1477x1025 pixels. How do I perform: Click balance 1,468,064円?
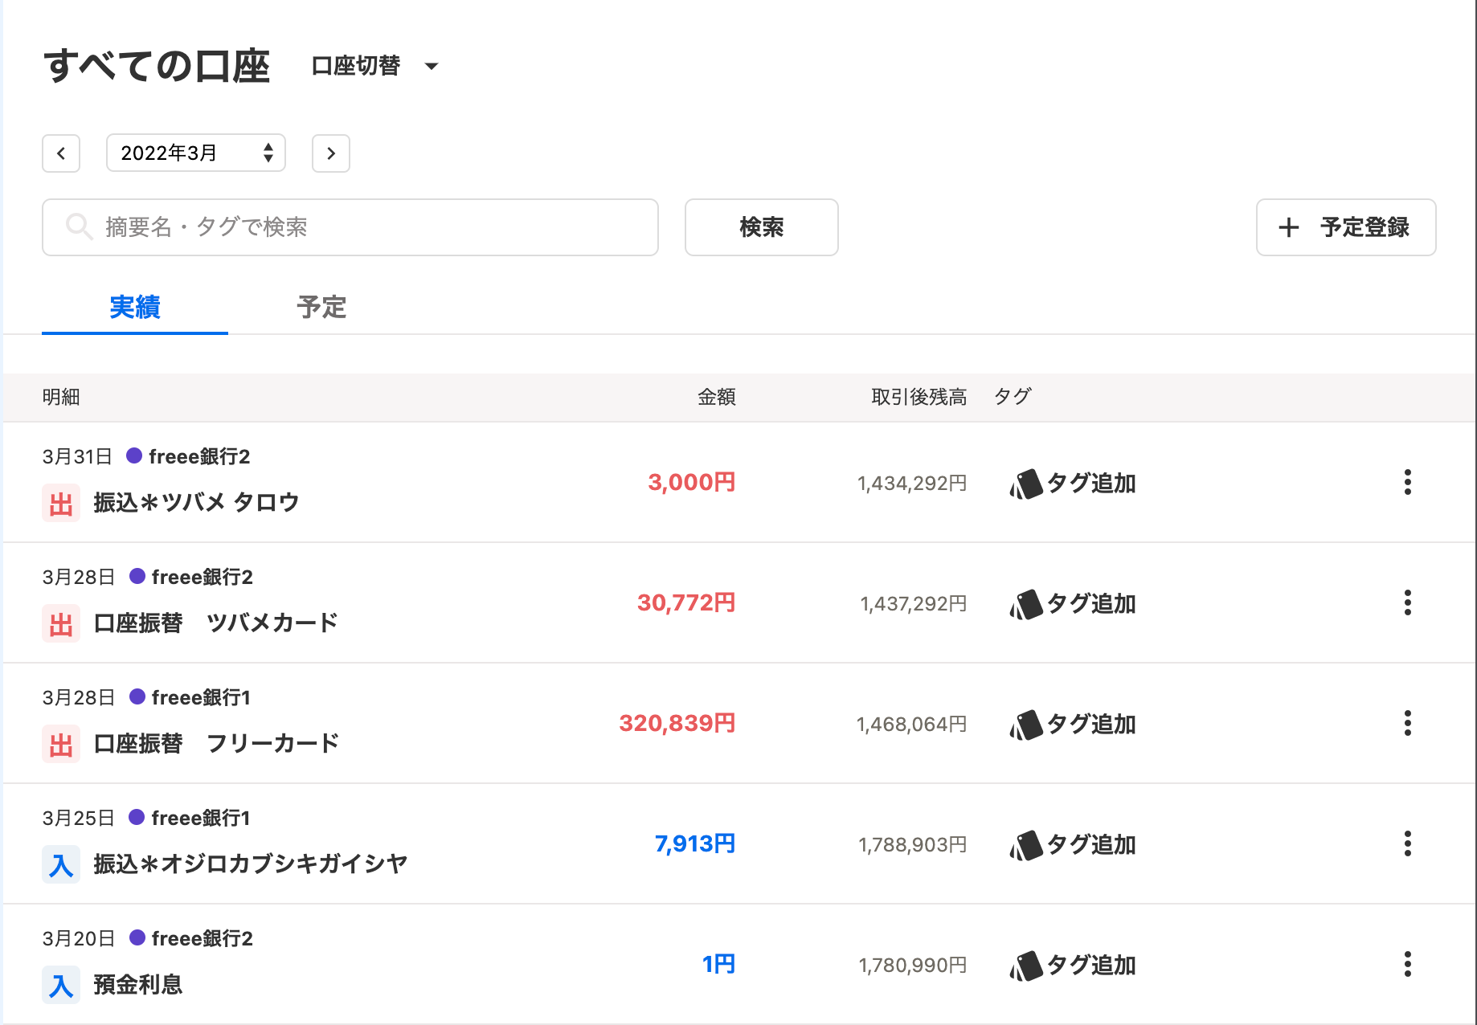(x=912, y=725)
